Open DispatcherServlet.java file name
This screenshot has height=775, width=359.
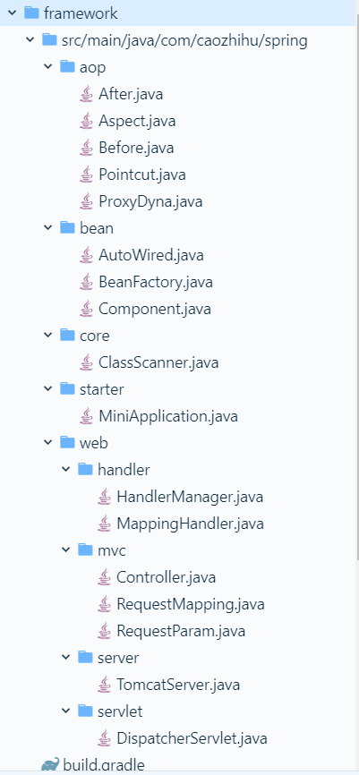click(192, 738)
